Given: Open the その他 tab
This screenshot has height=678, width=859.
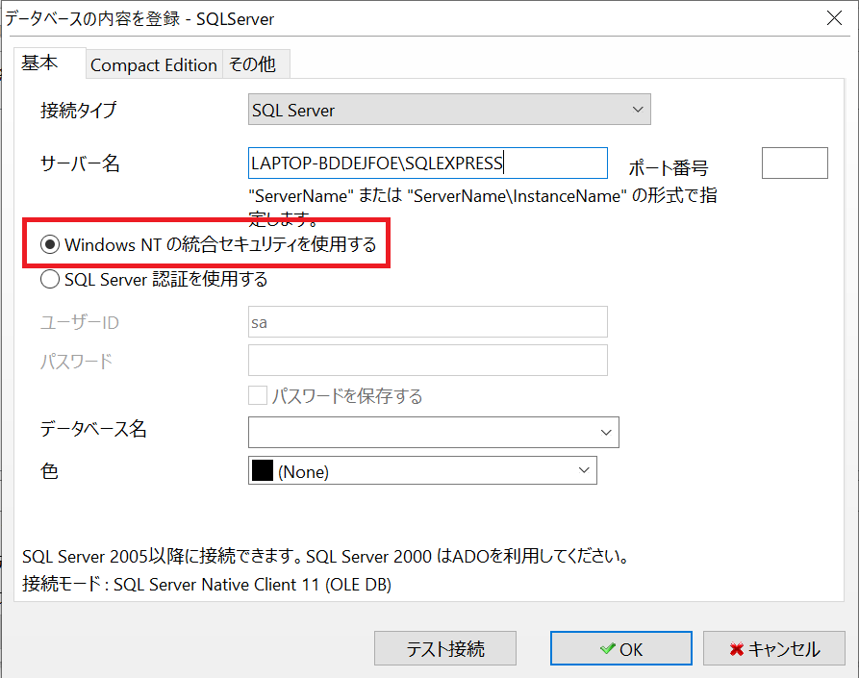Looking at the screenshot, I should [x=256, y=64].
